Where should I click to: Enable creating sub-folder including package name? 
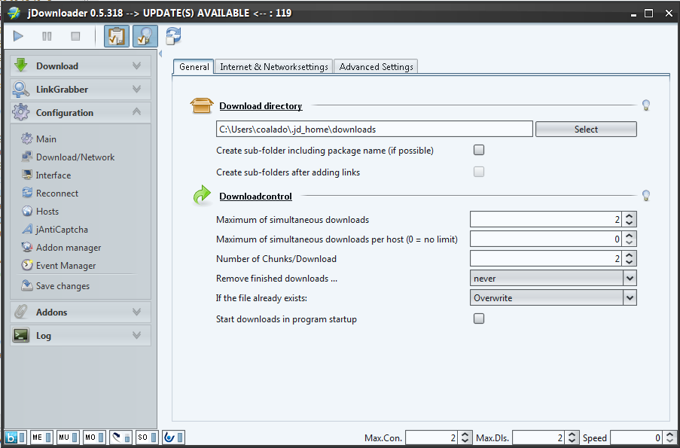click(478, 150)
